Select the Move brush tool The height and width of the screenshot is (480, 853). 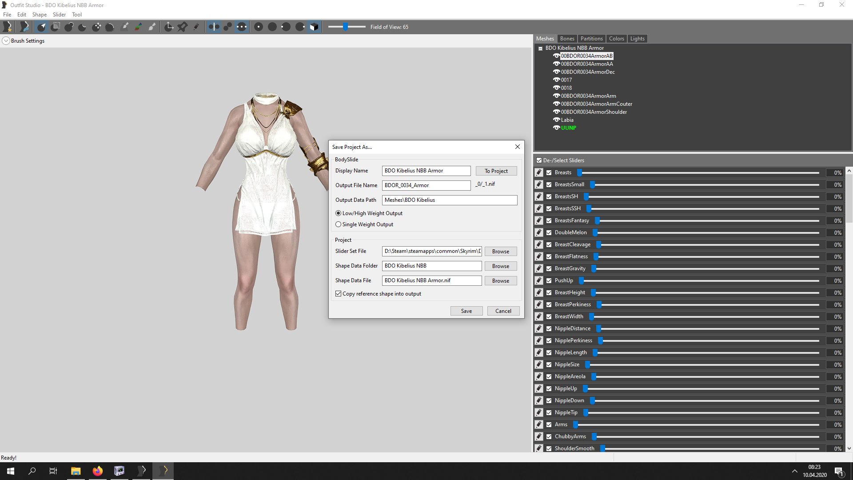click(96, 27)
